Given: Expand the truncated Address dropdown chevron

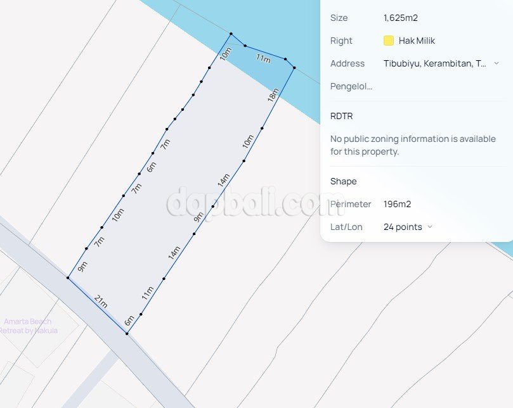Looking at the screenshot, I should click(497, 63).
